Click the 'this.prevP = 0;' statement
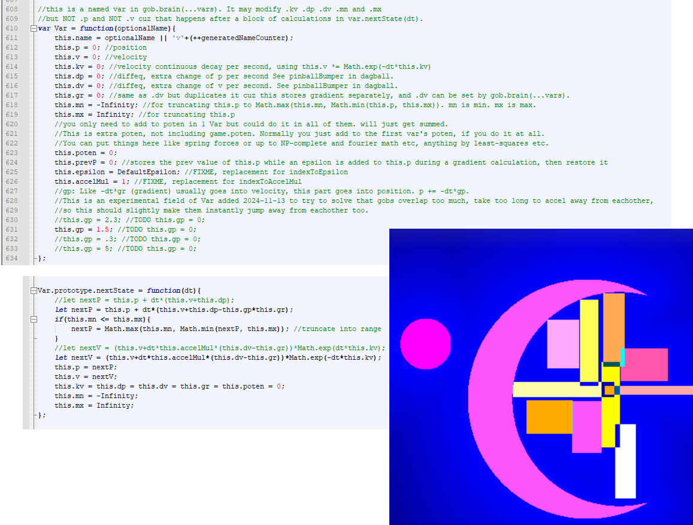Viewport: 693px width, 525px height. (86, 162)
